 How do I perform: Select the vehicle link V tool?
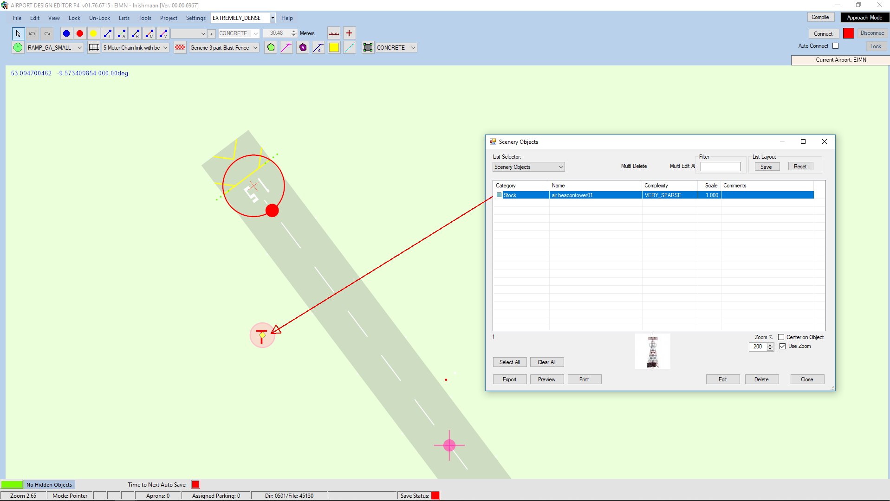(163, 33)
